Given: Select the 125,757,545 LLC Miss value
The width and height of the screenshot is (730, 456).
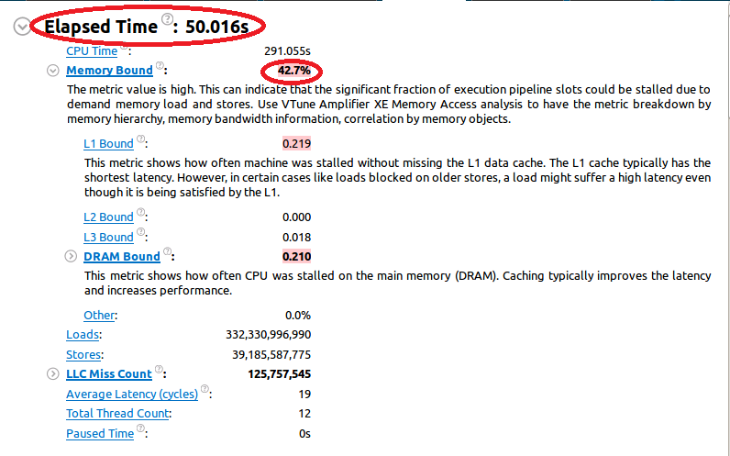Looking at the screenshot, I should click(x=280, y=373).
